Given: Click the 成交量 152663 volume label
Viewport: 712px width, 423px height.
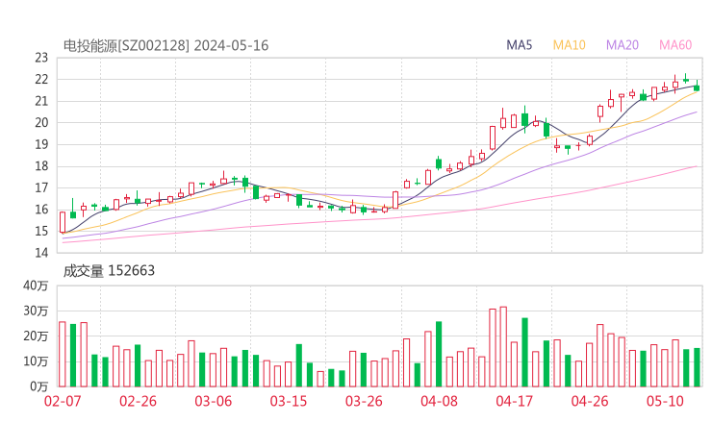Looking at the screenshot, I should pos(109,271).
